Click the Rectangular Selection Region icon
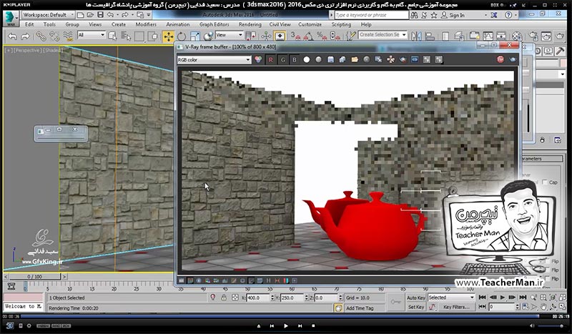This screenshot has width=572, height=334. (139, 36)
